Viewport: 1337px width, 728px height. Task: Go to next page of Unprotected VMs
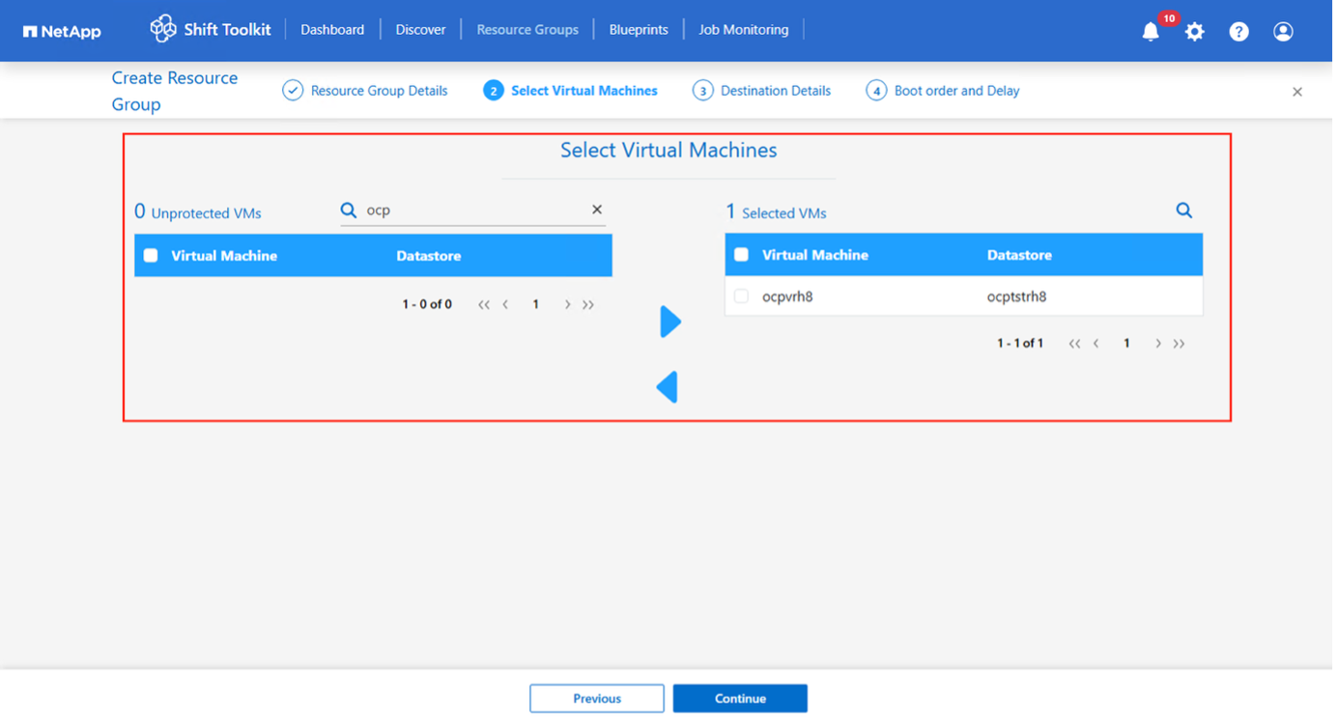pos(567,305)
